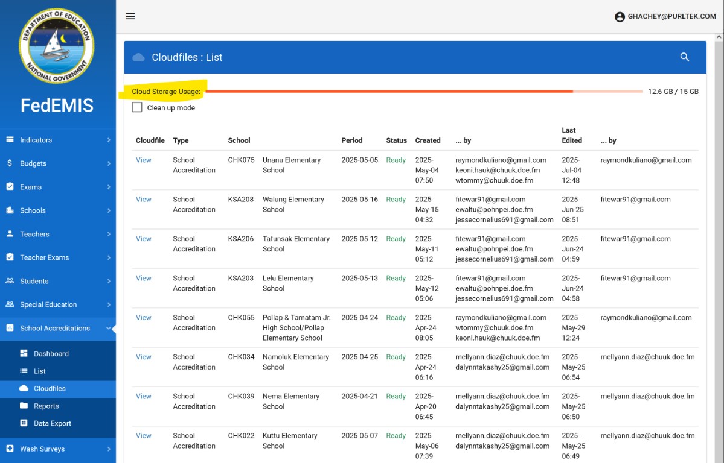Open the hamburger navigation menu

click(x=130, y=16)
